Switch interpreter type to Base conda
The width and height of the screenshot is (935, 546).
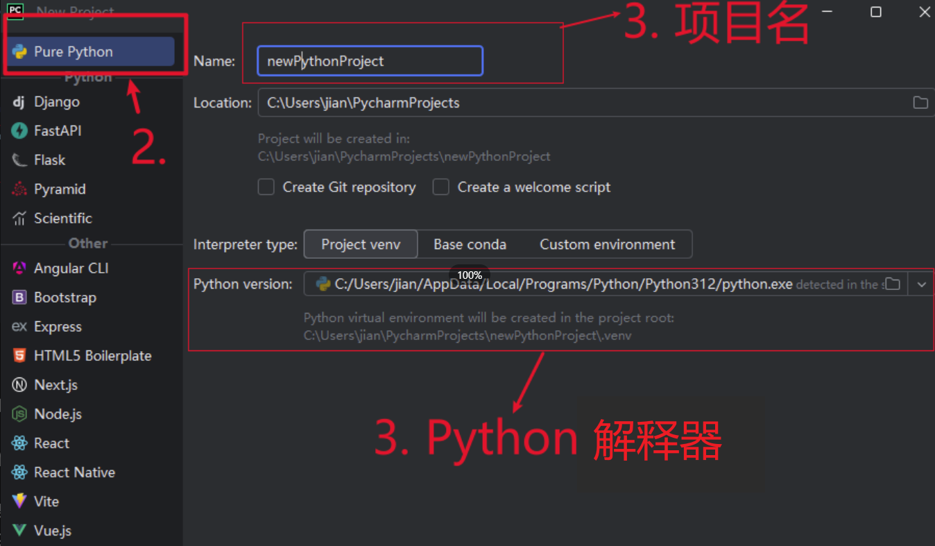pos(470,244)
